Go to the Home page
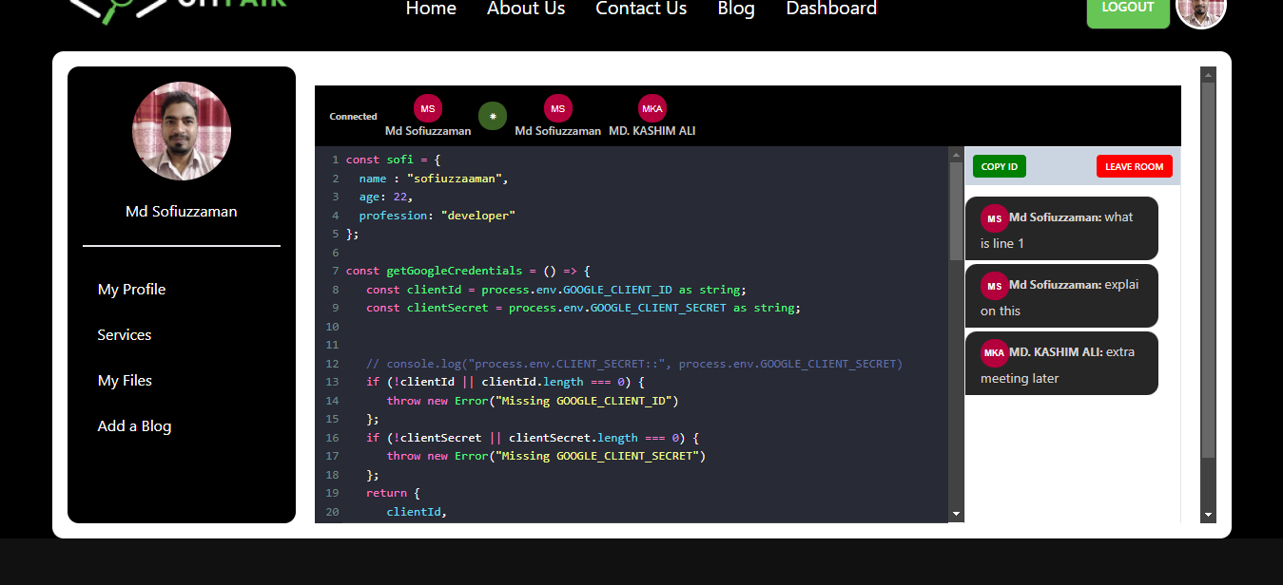 point(431,9)
